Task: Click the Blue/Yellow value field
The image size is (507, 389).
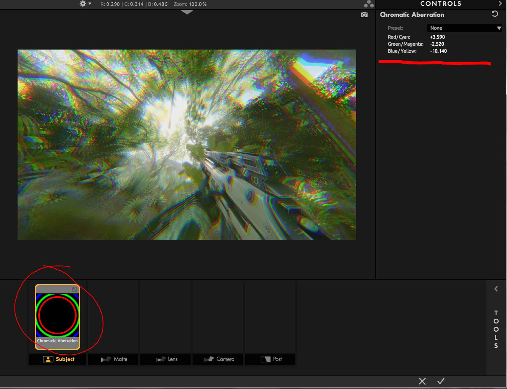Action: click(x=438, y=51)
